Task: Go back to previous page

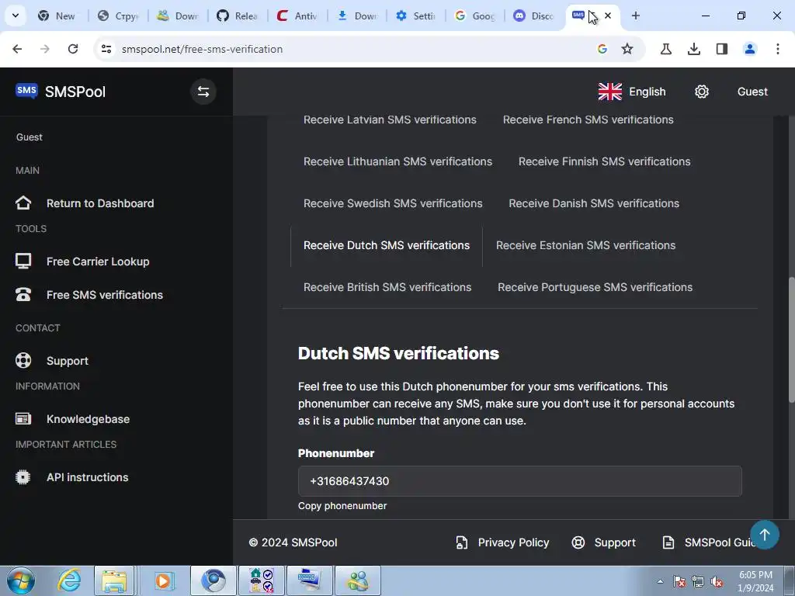Action: coord(17,49)
